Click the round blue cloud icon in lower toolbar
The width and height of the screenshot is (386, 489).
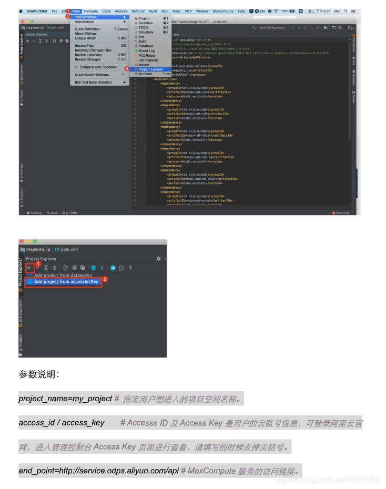113,268
